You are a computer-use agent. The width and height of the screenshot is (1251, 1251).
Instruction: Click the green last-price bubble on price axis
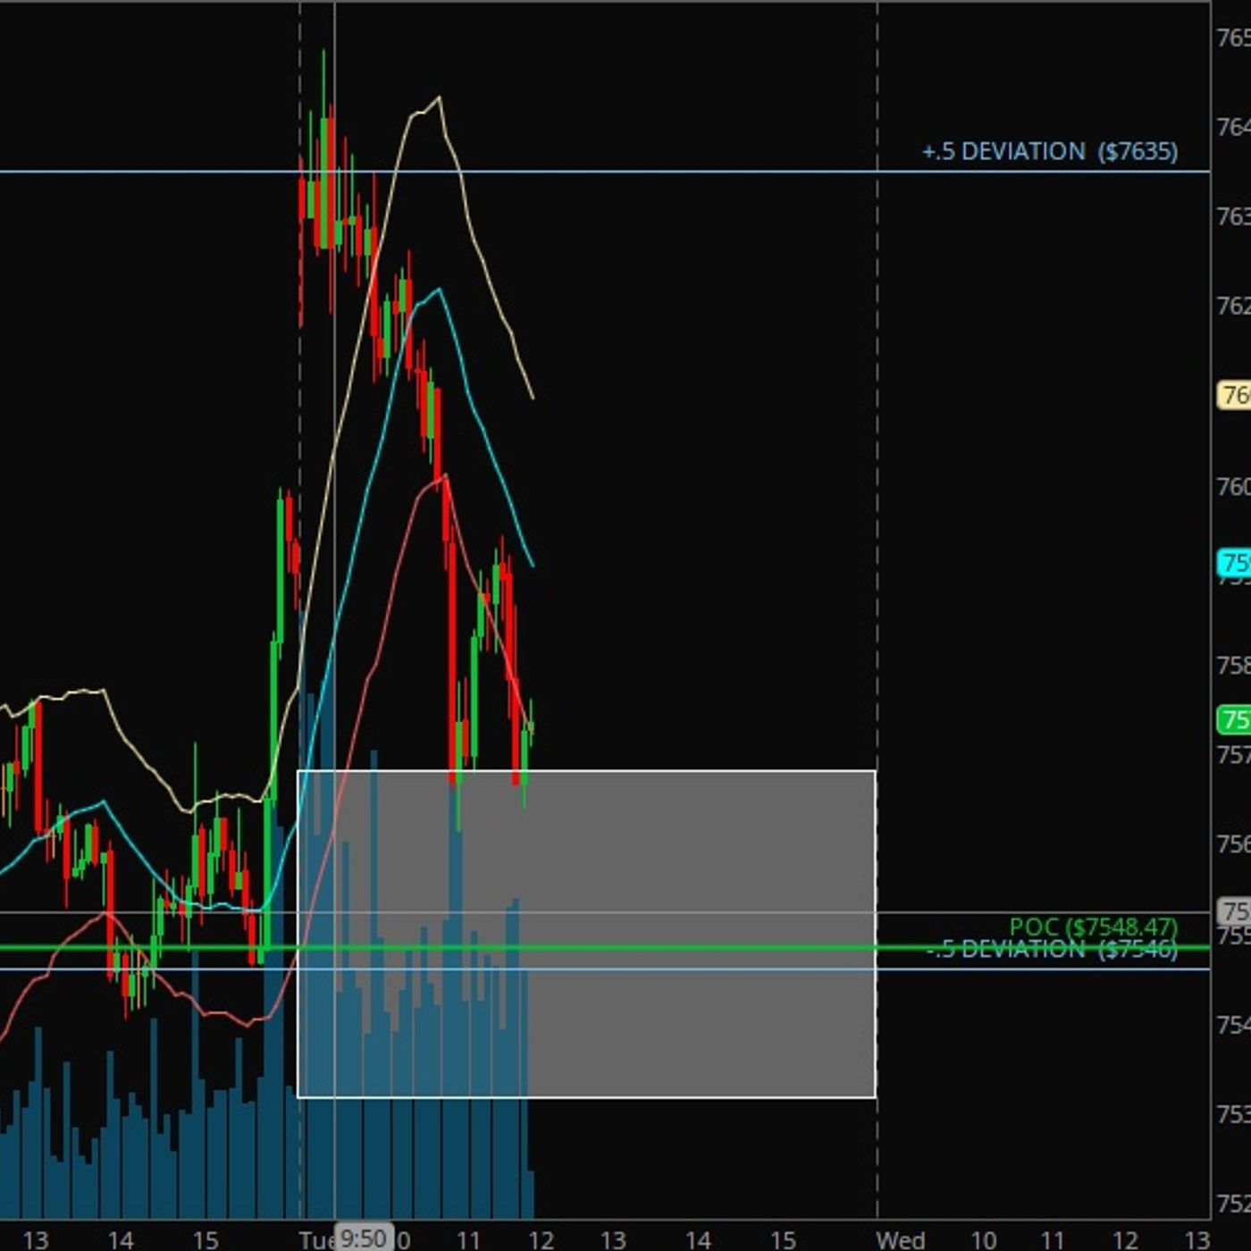tap(1235, 719)
